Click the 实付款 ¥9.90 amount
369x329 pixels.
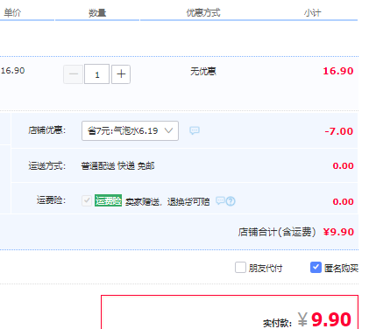(324, 319)
